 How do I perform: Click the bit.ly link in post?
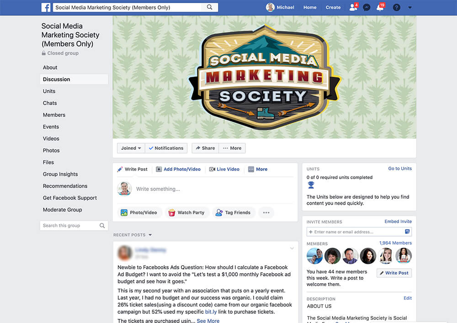(x=211, y=312)
